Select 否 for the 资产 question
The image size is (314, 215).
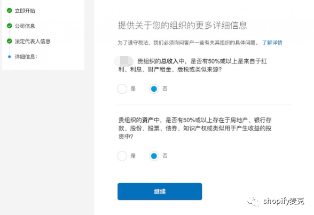click(x=154, y=156)
